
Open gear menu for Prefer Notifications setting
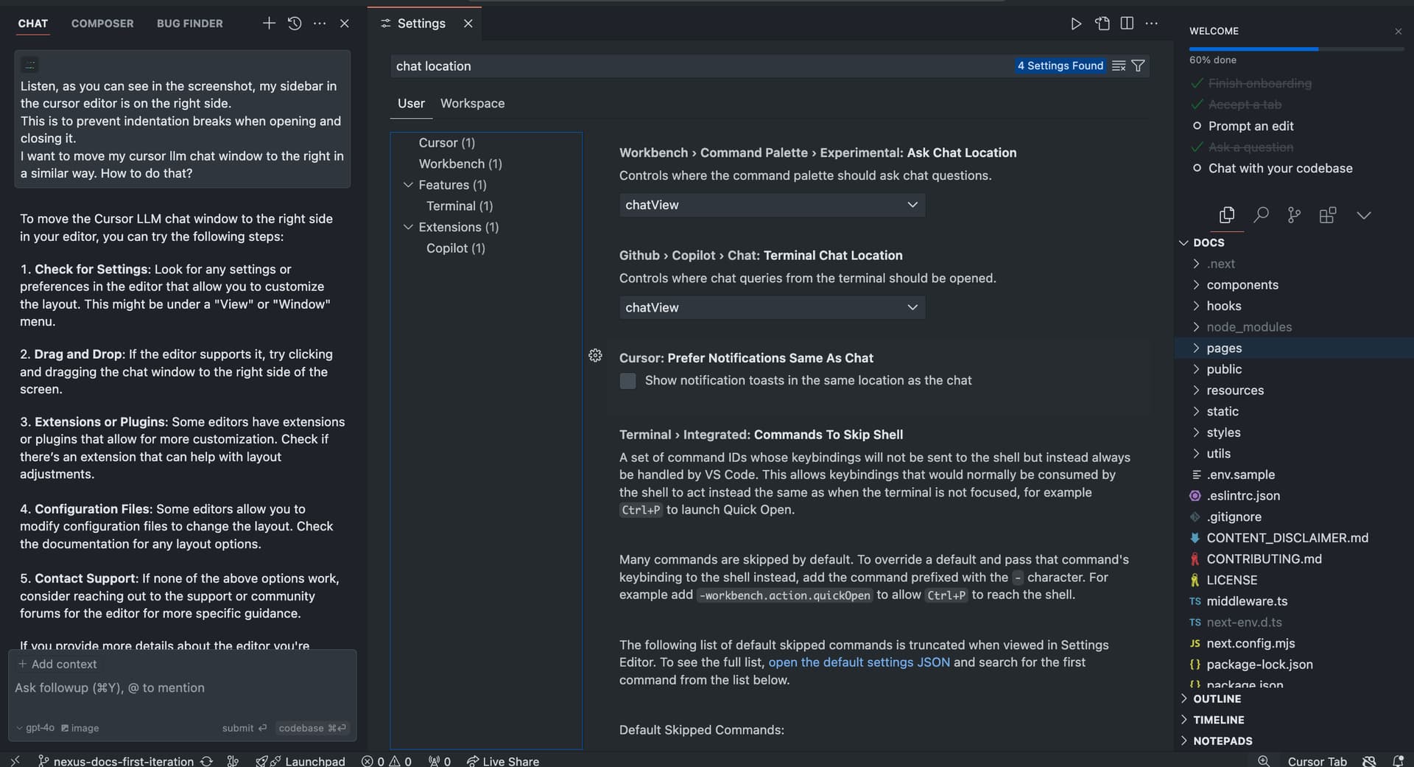(x=595, y=356)
